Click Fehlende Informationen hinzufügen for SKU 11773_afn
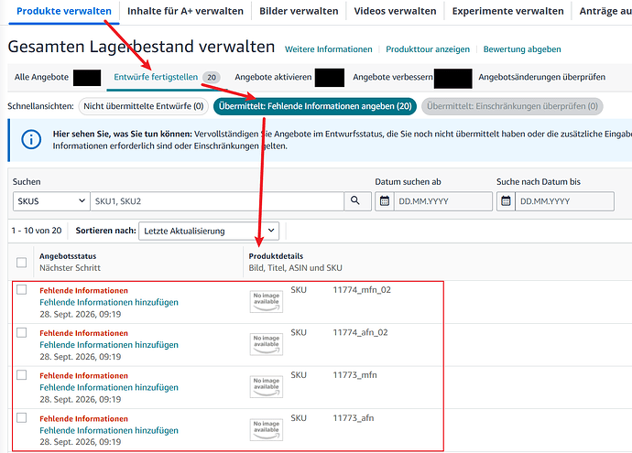Image resolution: width=632 pixels, height=453 pixels. (109, 430)
